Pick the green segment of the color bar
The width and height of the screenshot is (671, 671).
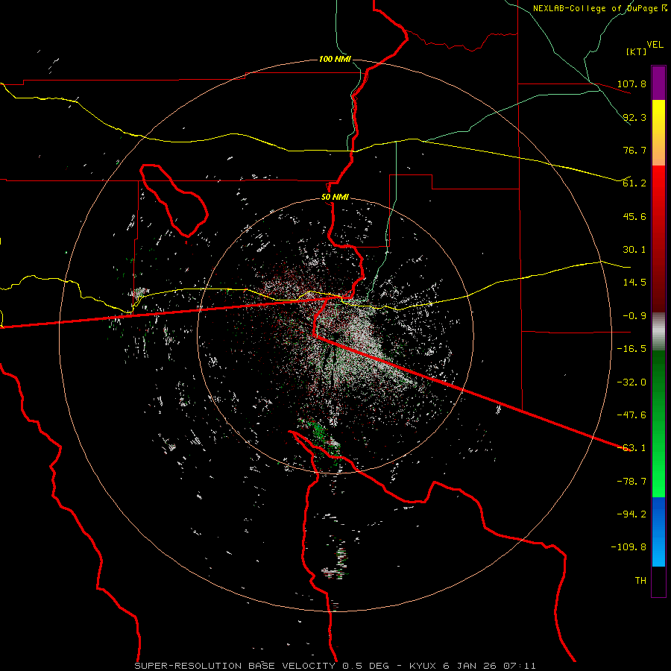(x=658, y=423)
